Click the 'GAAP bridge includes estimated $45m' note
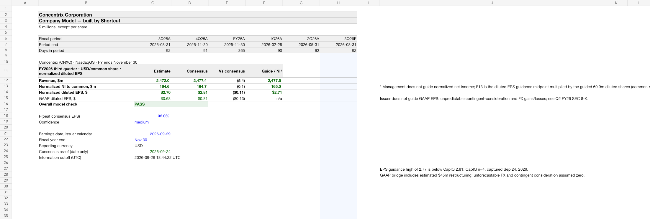 tap(482, 175)
